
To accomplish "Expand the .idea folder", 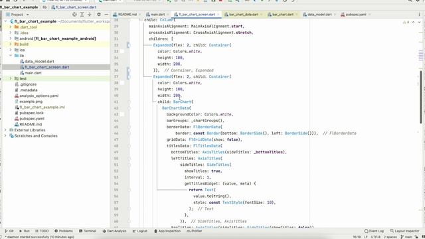I will tap(11, 33).
